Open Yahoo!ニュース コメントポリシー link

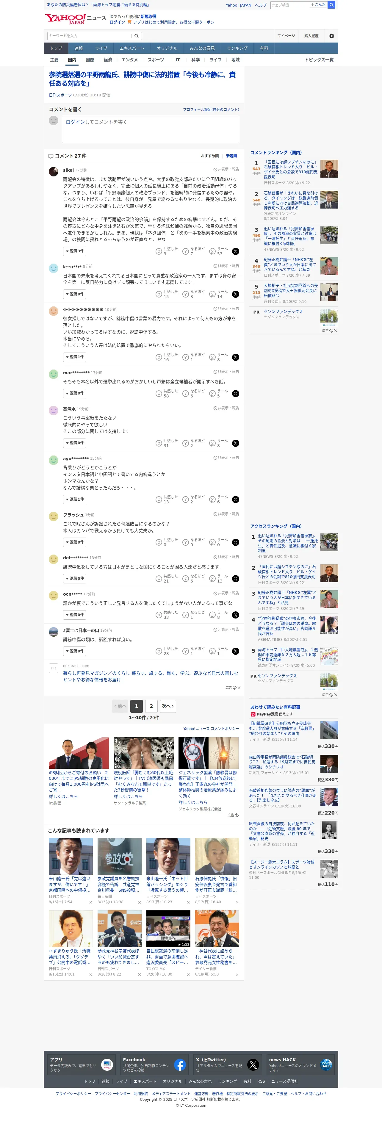point(211,729)
